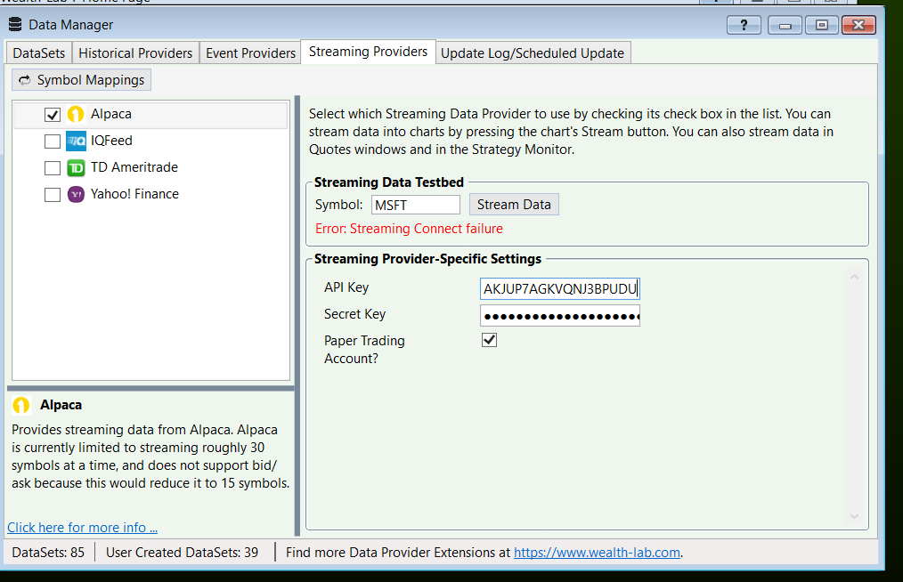Click the Secret Key label

[x=354, y=314]
